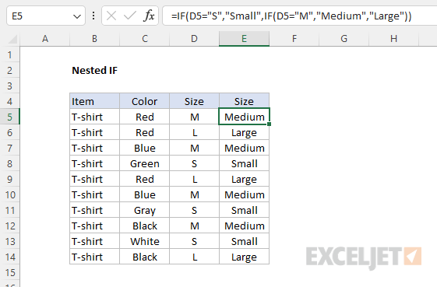The height and width of the screenshot is (287, 437).
Task: Click into the formula bar text
Action: 299,16
